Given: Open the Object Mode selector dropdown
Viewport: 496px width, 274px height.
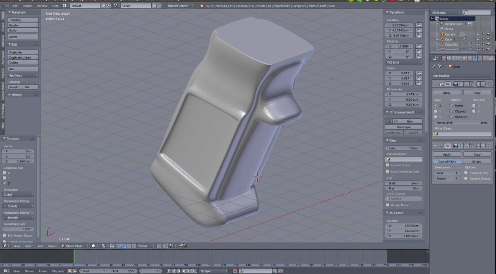Looking at the screenshot, I should [75, 246].
